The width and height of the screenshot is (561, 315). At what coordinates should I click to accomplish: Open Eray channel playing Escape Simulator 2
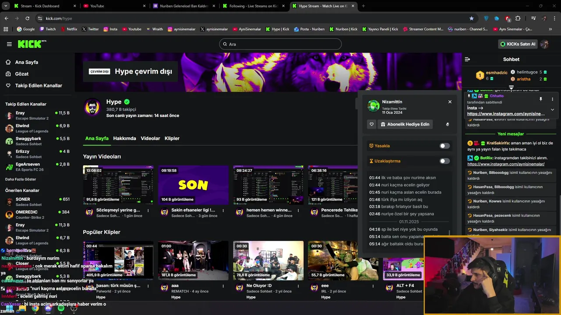coord(37,115)
